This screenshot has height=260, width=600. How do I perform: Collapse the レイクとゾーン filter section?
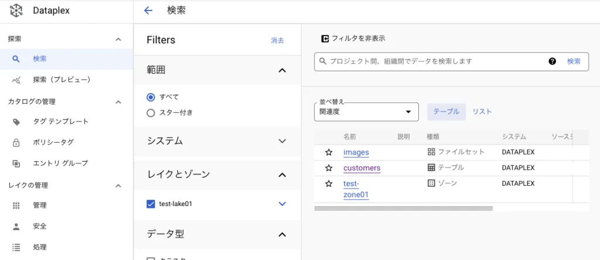pos(282,175)
